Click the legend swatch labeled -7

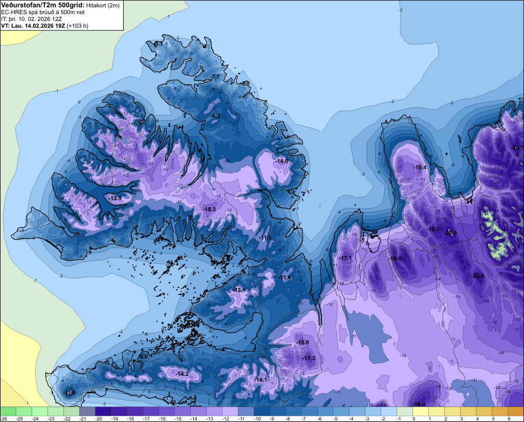click(310, 412)
